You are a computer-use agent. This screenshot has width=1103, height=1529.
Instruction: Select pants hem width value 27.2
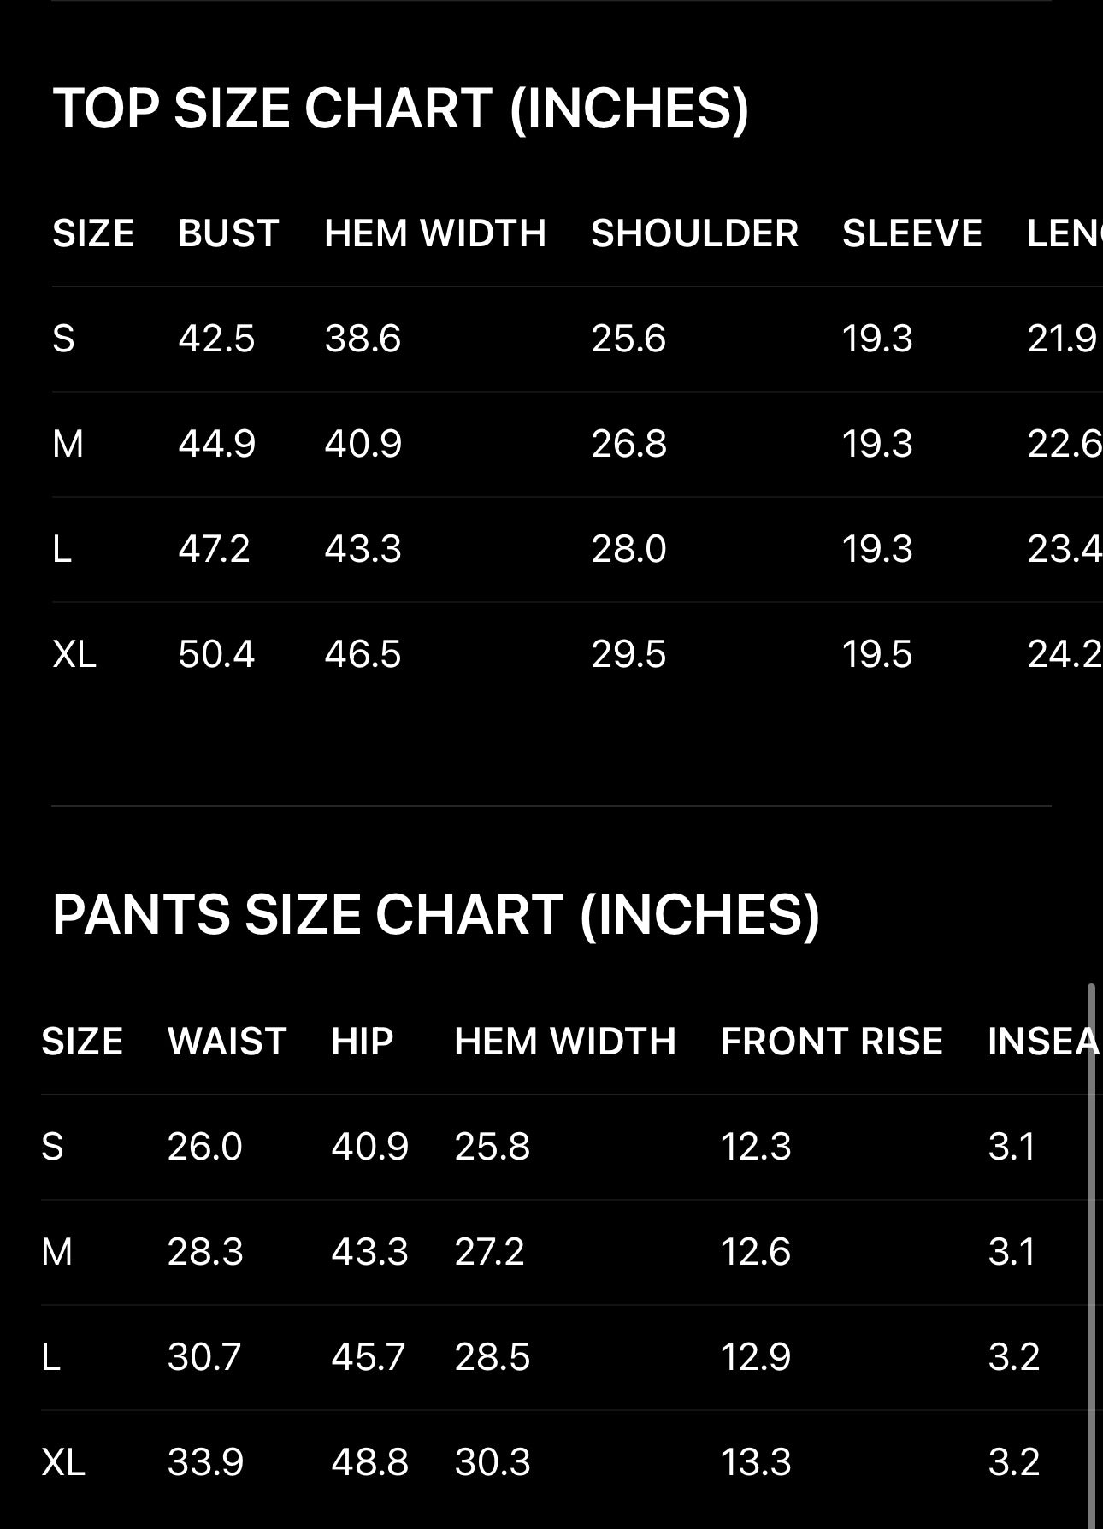(x=489, y=1252)
